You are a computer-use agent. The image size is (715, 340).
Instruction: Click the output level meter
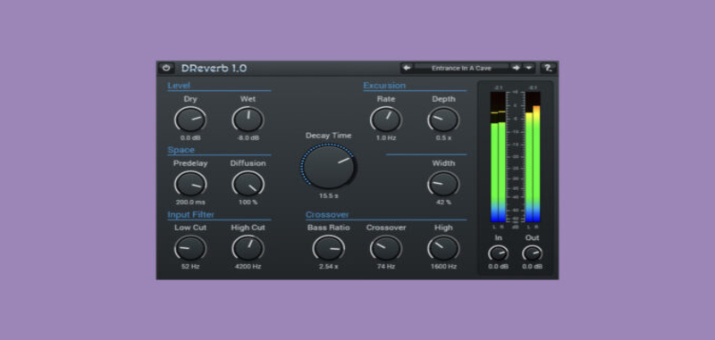tap(533, 156)
